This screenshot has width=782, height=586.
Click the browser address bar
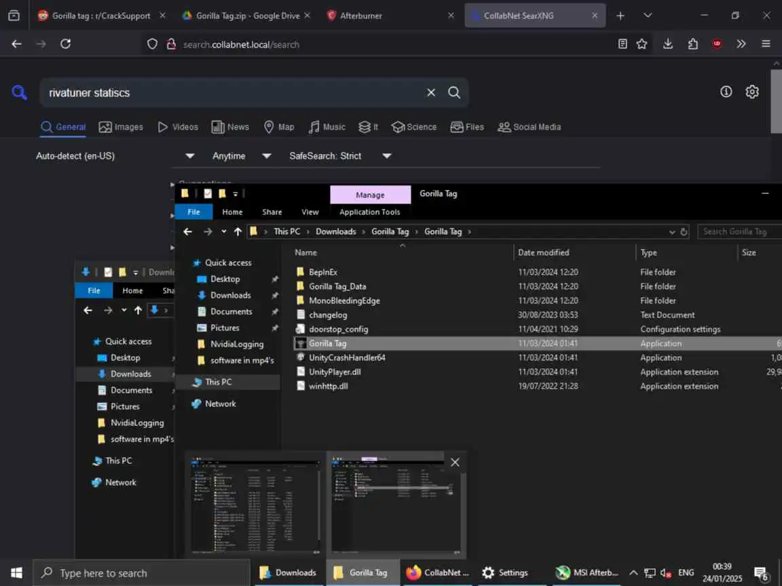click(379, 44)
